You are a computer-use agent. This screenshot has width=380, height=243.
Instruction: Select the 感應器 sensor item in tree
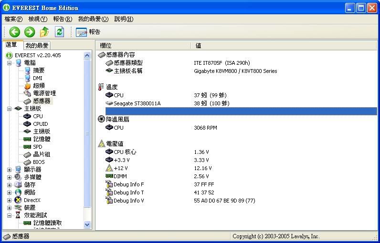[42, 101]
